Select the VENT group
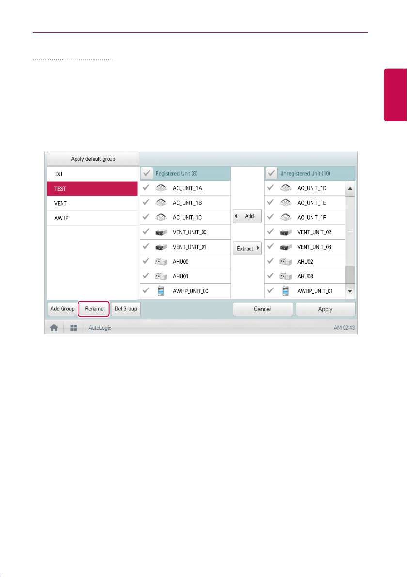 [92, 203]
